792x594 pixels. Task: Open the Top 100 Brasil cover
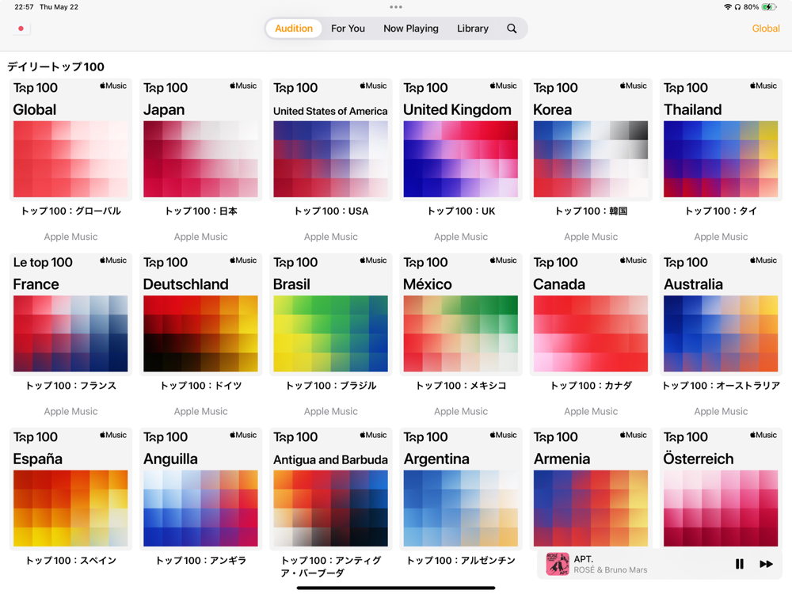(331, 314)
